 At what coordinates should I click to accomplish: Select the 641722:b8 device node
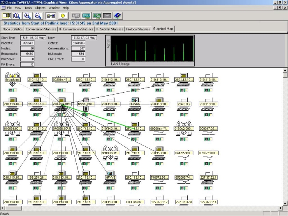(184, 153)
